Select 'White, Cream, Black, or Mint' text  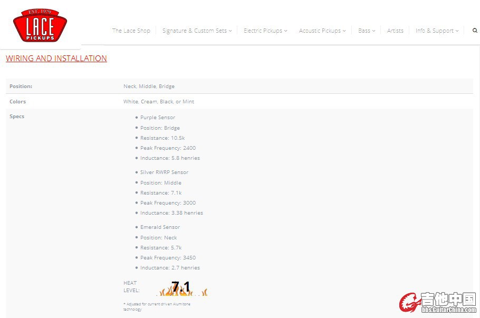pyautogui.click(x=159, y=101)
